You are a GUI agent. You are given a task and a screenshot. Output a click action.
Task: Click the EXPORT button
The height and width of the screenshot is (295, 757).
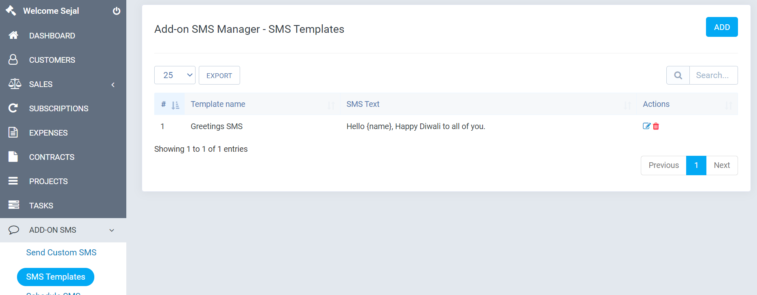219,76
